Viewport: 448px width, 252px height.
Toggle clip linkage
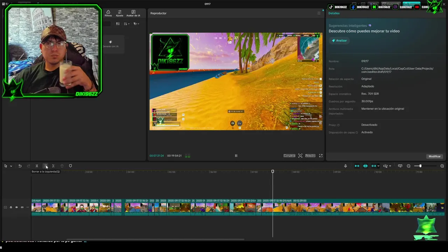pos(373,166)
